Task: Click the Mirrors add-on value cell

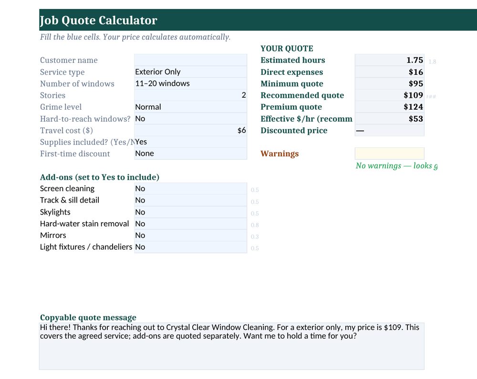Action: point(190,235)
